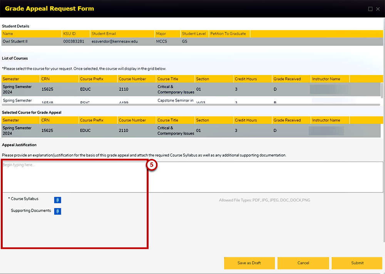
Task: Click the Course Syllabus attachment paperclip icon
Action: [57, 200]
